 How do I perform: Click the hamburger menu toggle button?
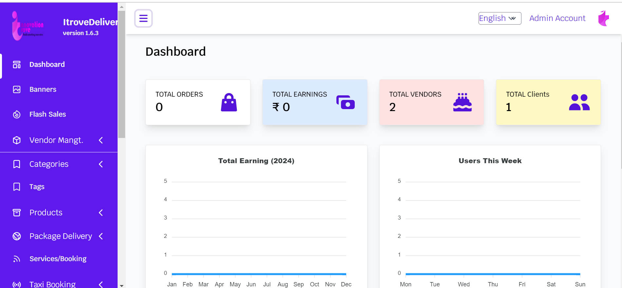coord(143,18)
